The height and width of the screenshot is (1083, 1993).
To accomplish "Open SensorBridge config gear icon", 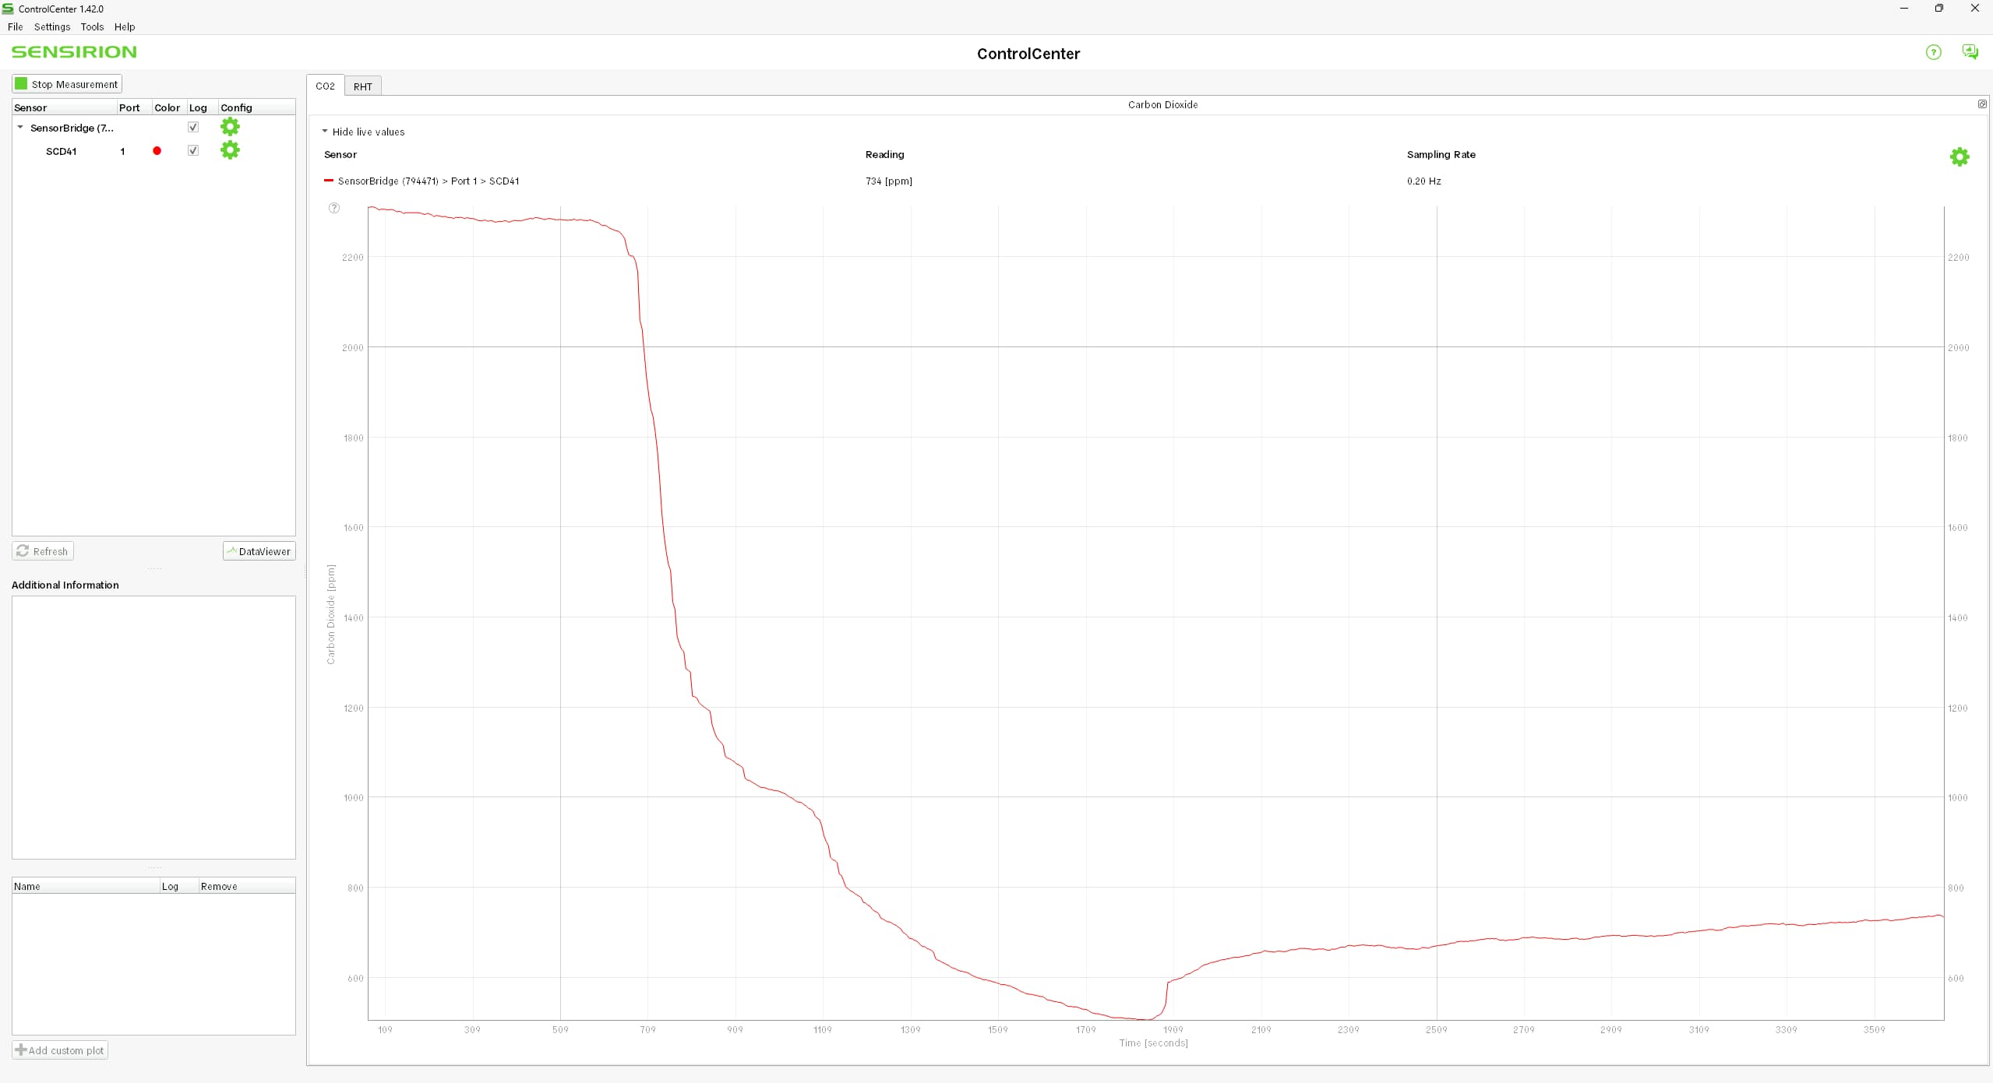I will (230, 127).
